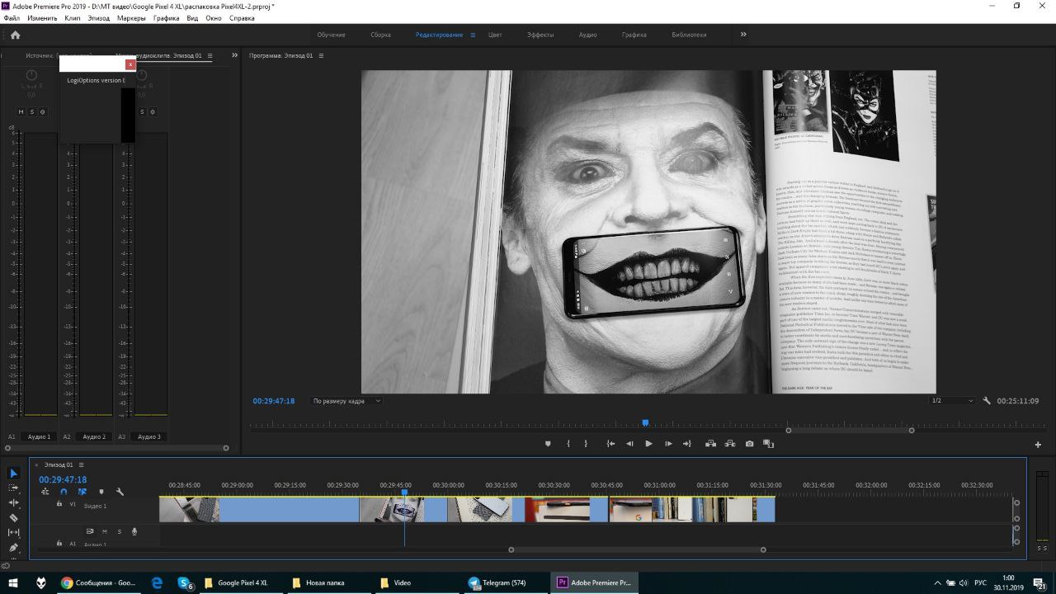Click the Lift button
1056x594 pixels.
click(x=710, y=444)
